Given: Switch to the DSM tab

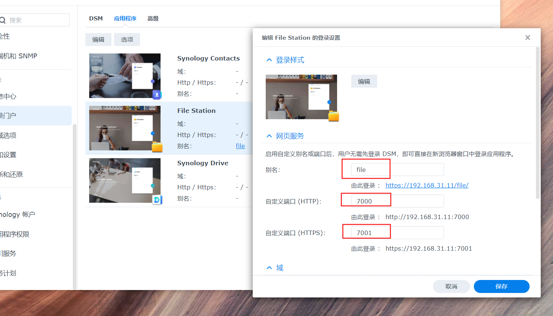Looking at the screenshot, I should [x=96, y=19].
